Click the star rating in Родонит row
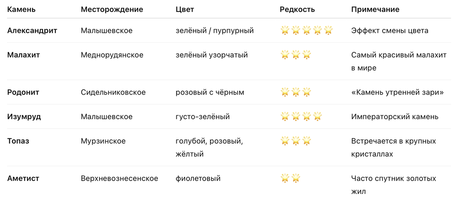The image size is (459, 202). point(296,92)
